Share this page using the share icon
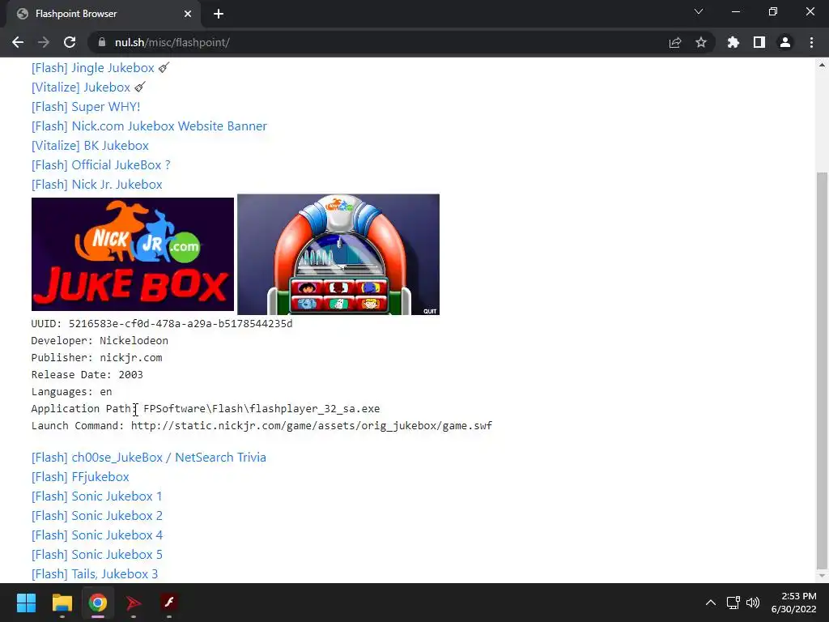The width and height of the screenshot is (829, 622). [675, 42]
